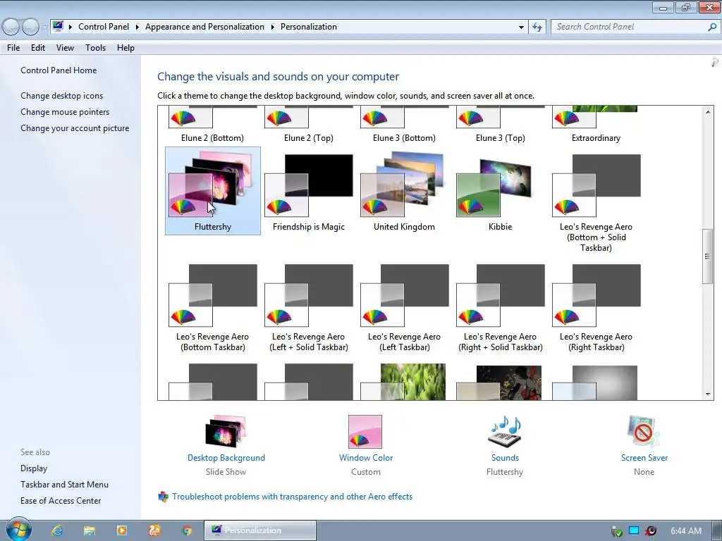The width and height of the screenshot is (722, 541).
Task: Open the Tools menu
Action: [95, 48]
